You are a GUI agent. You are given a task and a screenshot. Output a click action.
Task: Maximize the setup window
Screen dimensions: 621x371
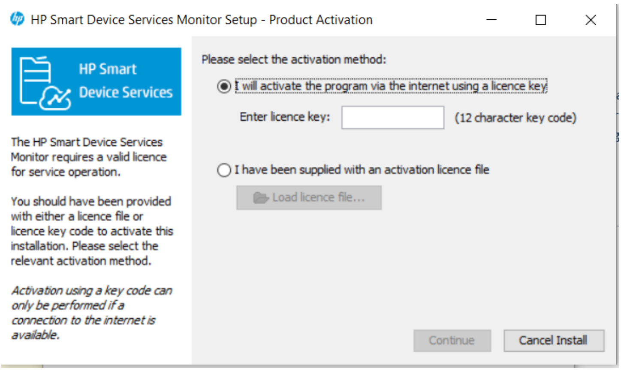(541, 20)
